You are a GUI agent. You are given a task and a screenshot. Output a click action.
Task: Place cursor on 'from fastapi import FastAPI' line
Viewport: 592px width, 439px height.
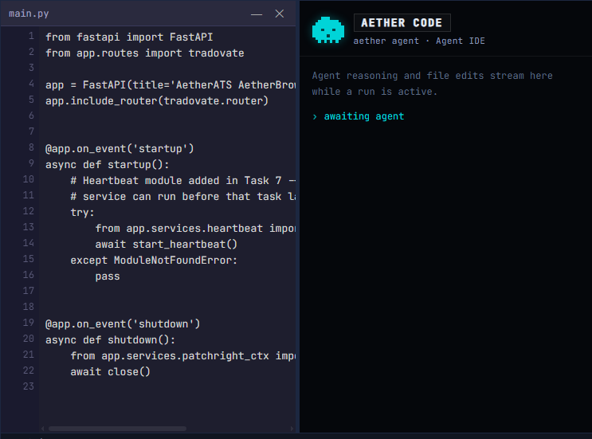[129, 37]
